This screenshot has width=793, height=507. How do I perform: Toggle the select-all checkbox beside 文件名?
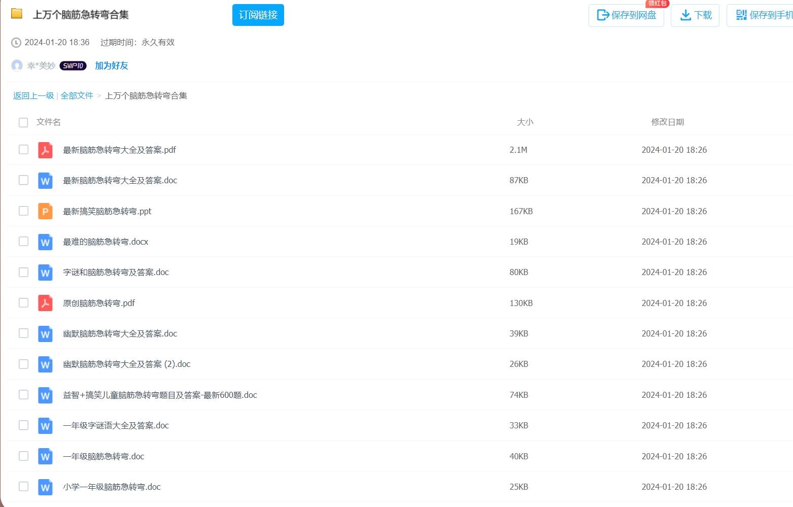[x=23, y=122]
